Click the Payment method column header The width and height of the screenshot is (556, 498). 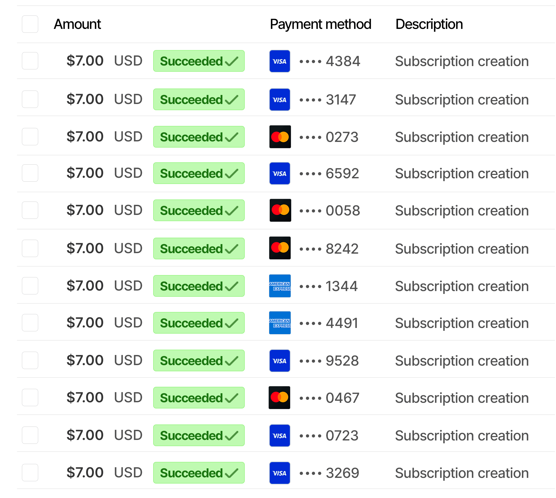tap(320, 24)
